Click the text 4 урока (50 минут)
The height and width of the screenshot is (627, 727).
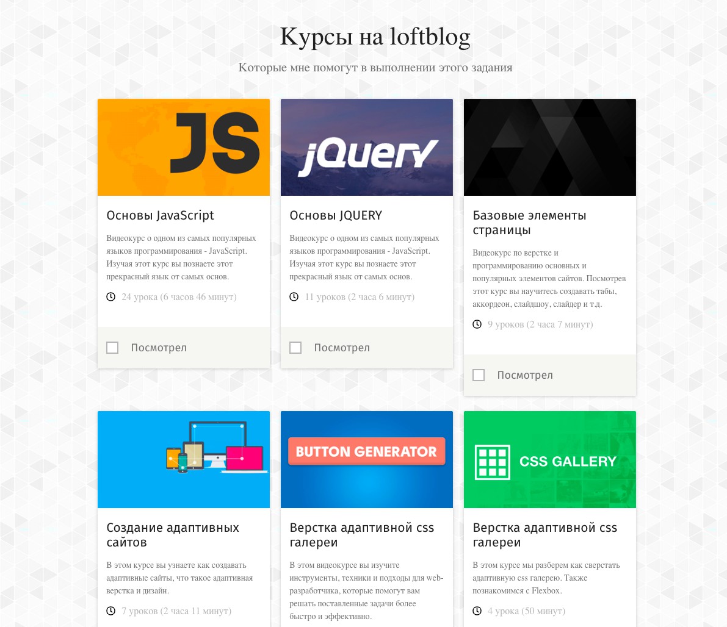click(526, 611)
